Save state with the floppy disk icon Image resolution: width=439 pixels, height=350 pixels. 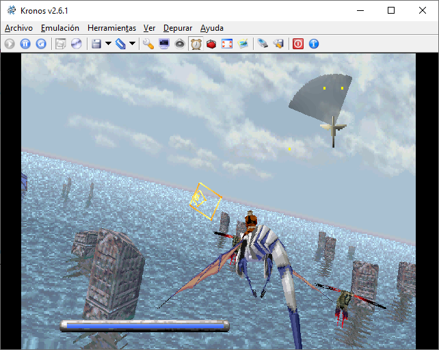coord(96,44)
